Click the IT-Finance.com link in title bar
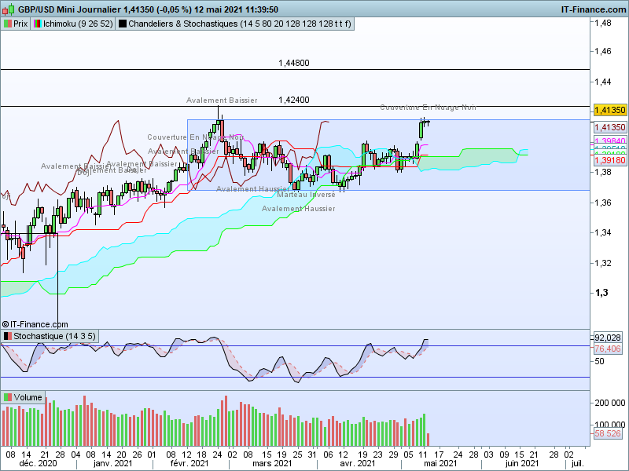 [594, 9]
